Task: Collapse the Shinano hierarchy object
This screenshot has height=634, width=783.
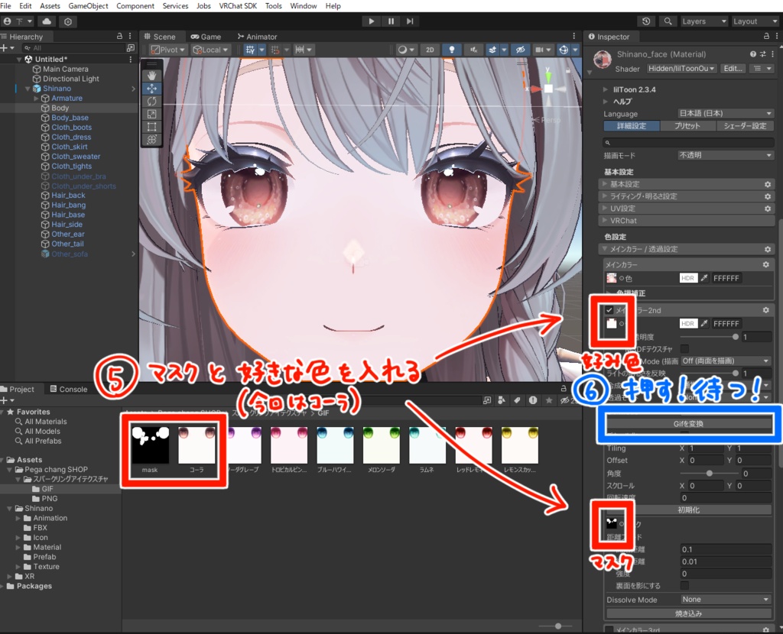Action: click(28, 89)
